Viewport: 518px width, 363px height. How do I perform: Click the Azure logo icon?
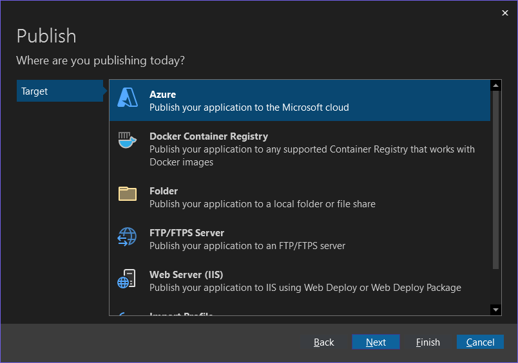(128, 97)
